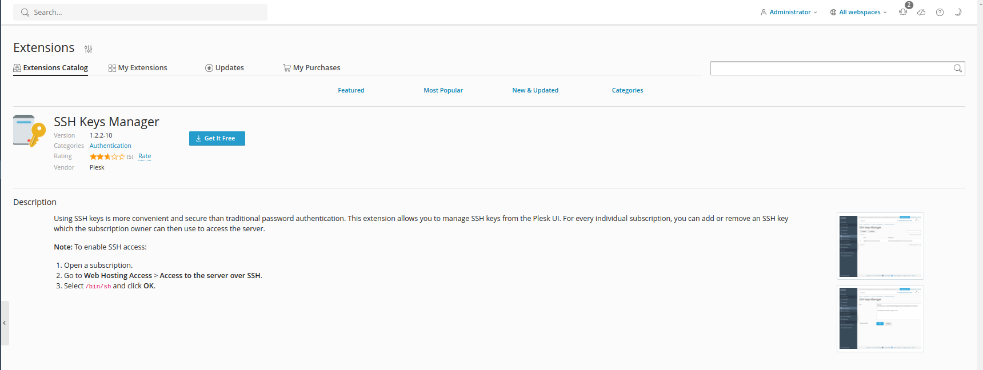Viewport: 983px width, 370px height.
Task: Click the SSH Keys Manager key icon
Action: (29, 131)
